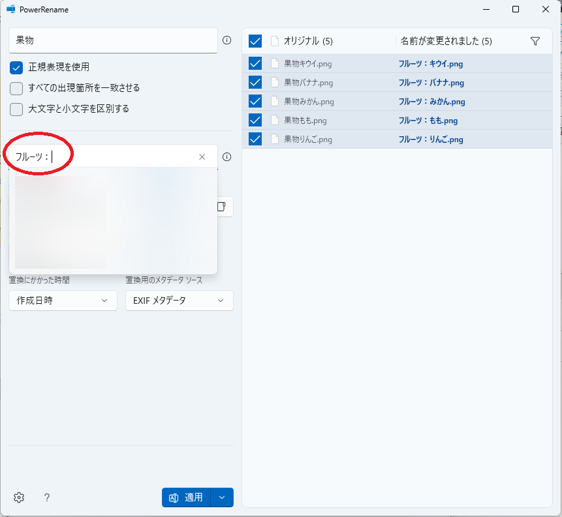
Task: Click the 適用 button to apply the rename
Action: coord(187,497)
